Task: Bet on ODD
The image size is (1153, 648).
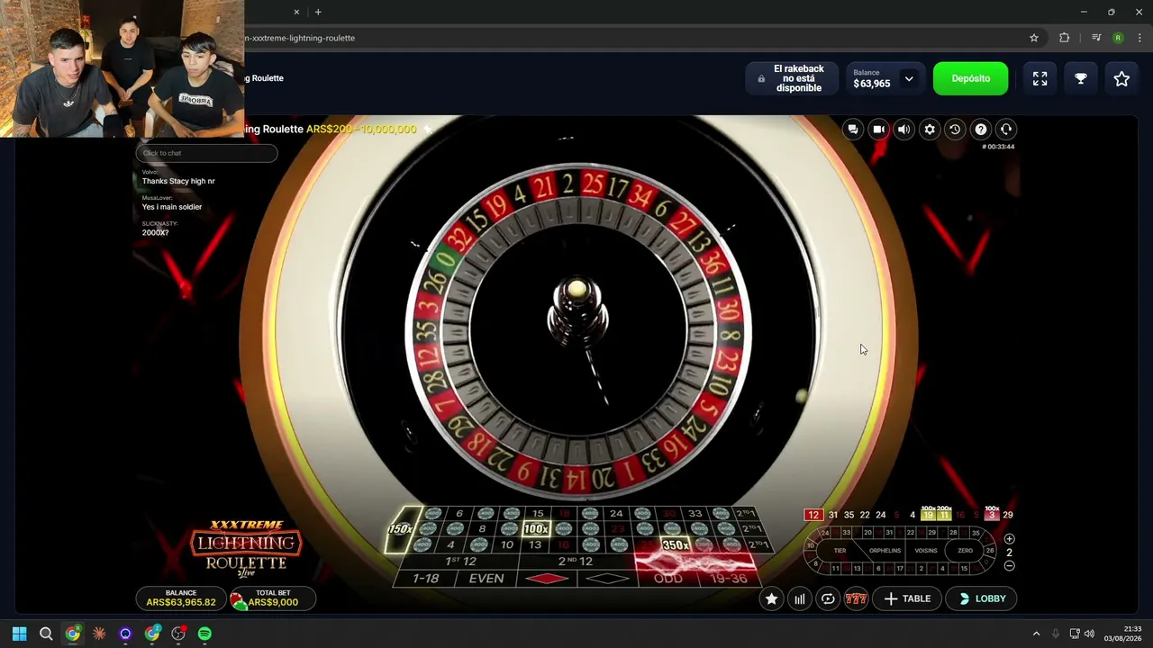Action: (x=667, y=579)
